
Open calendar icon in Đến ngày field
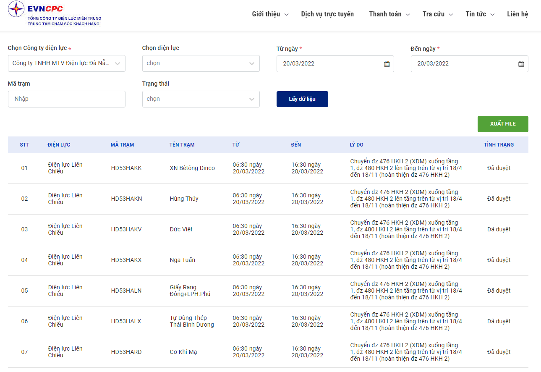click(521, 64)
